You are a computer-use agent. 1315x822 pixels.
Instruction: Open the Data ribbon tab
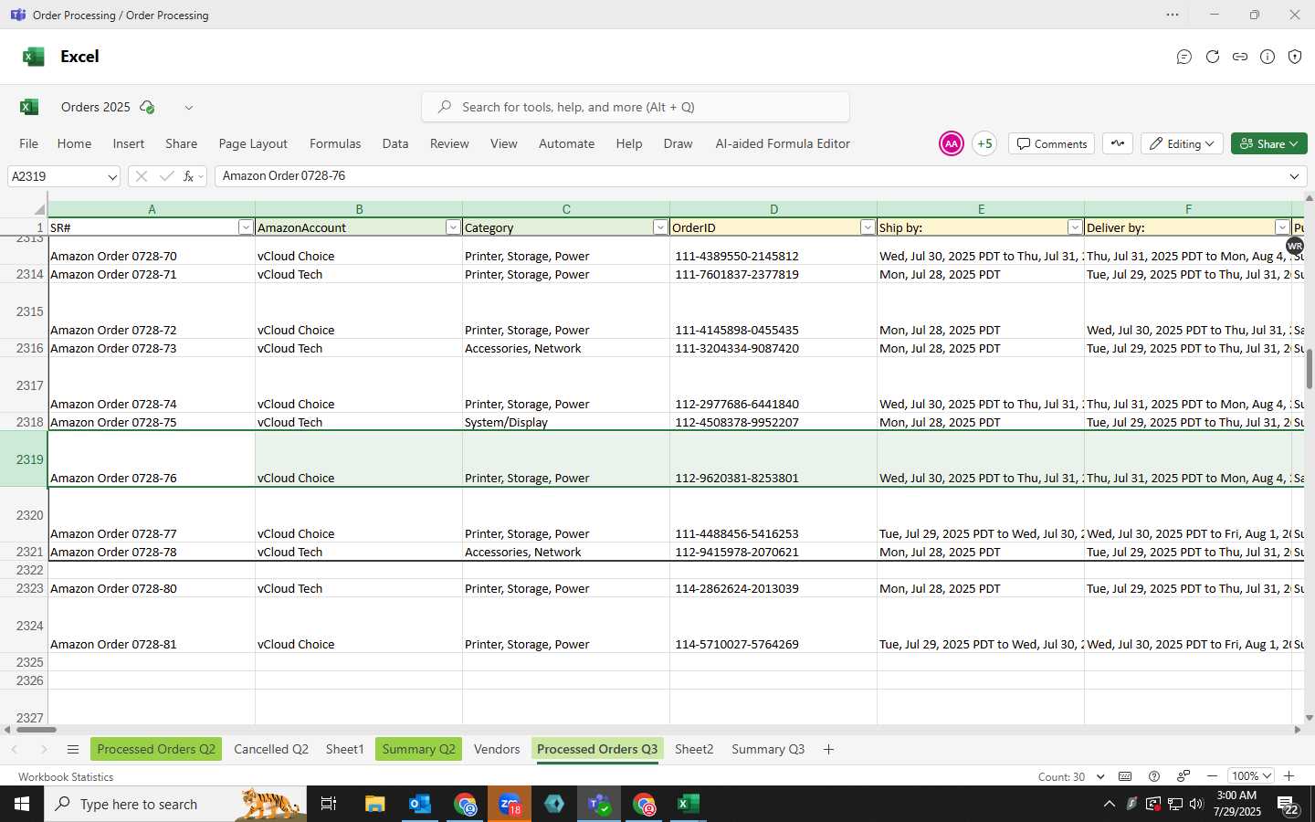[395, 143]
